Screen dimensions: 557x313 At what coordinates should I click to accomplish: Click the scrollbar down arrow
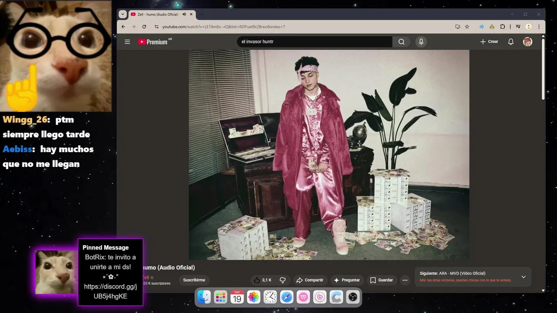pyautogui.click(x=543, y=290)
